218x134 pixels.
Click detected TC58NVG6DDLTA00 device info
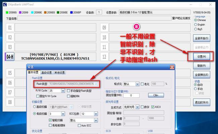coord(55,57)
